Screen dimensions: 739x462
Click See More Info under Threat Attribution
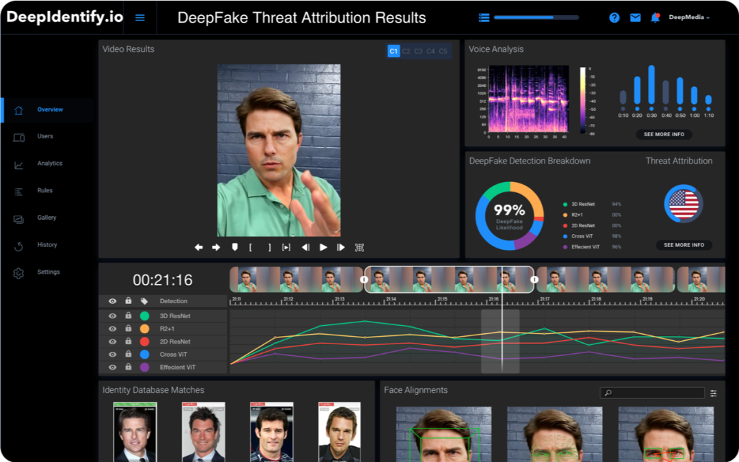(x=684, y=245)
